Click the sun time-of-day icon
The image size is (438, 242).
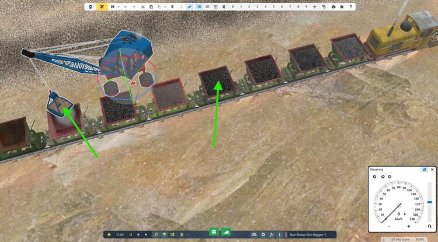click(x=109, y=235)
